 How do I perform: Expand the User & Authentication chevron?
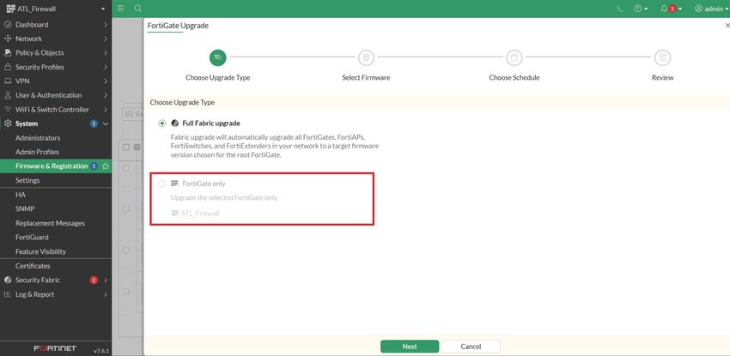(106, 95)
